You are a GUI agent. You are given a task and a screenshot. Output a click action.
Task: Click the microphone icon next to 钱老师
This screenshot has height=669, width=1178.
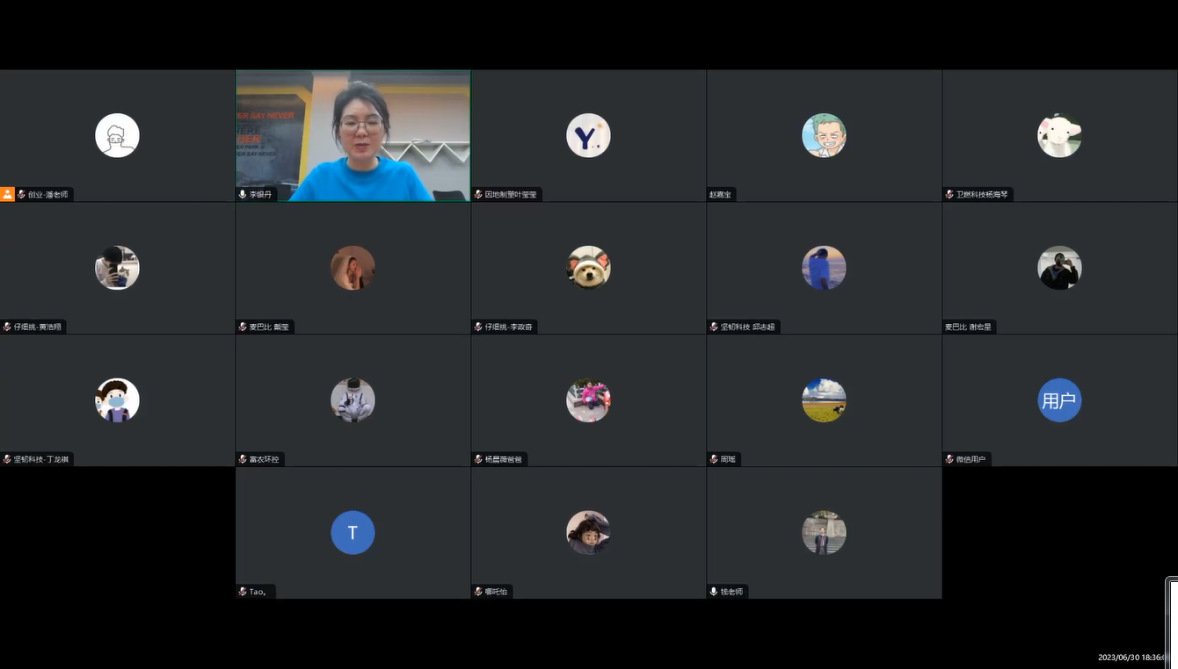point(714,592)
